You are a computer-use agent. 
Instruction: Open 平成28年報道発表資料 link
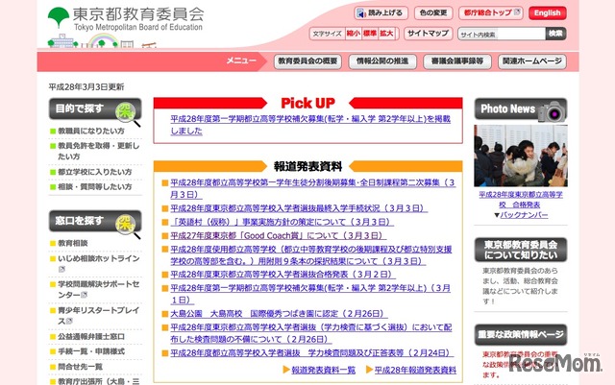point(415,370)
